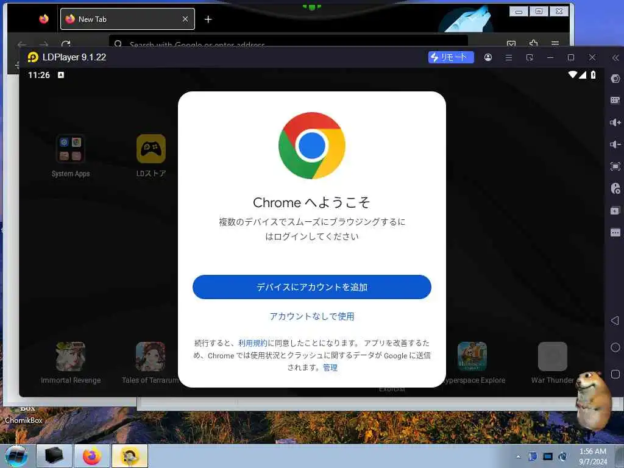Viewport: 624px width, 468px height.
Task: Click the 'Chrome へようこそ' heading
Action: point(311,202)
